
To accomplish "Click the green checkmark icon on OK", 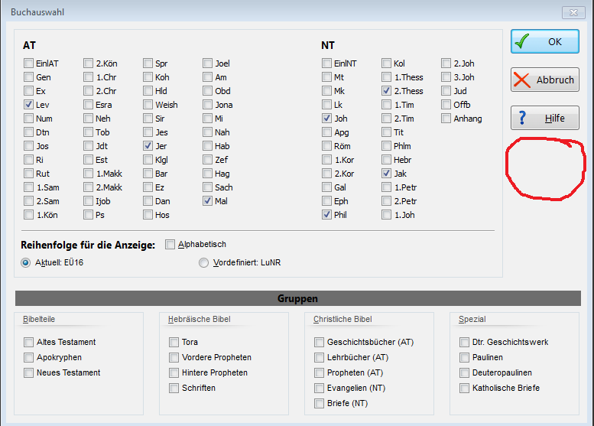I will pos(522,41).
